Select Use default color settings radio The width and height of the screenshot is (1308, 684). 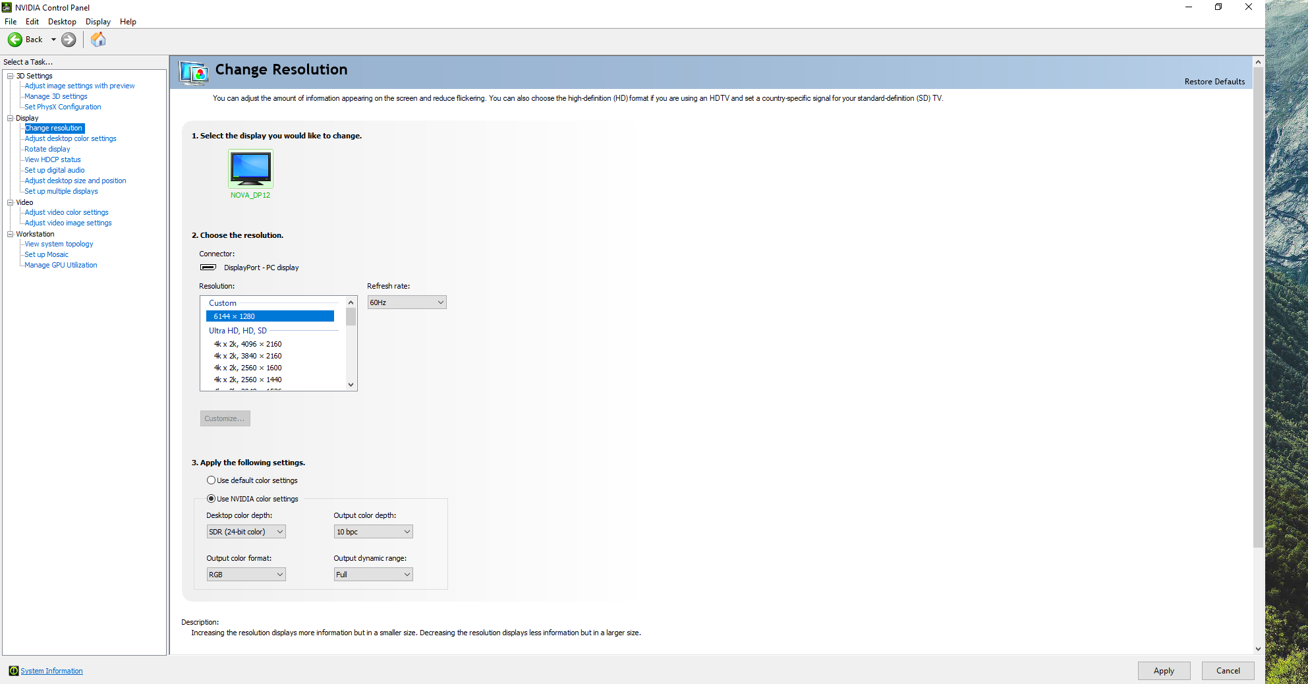211,480
